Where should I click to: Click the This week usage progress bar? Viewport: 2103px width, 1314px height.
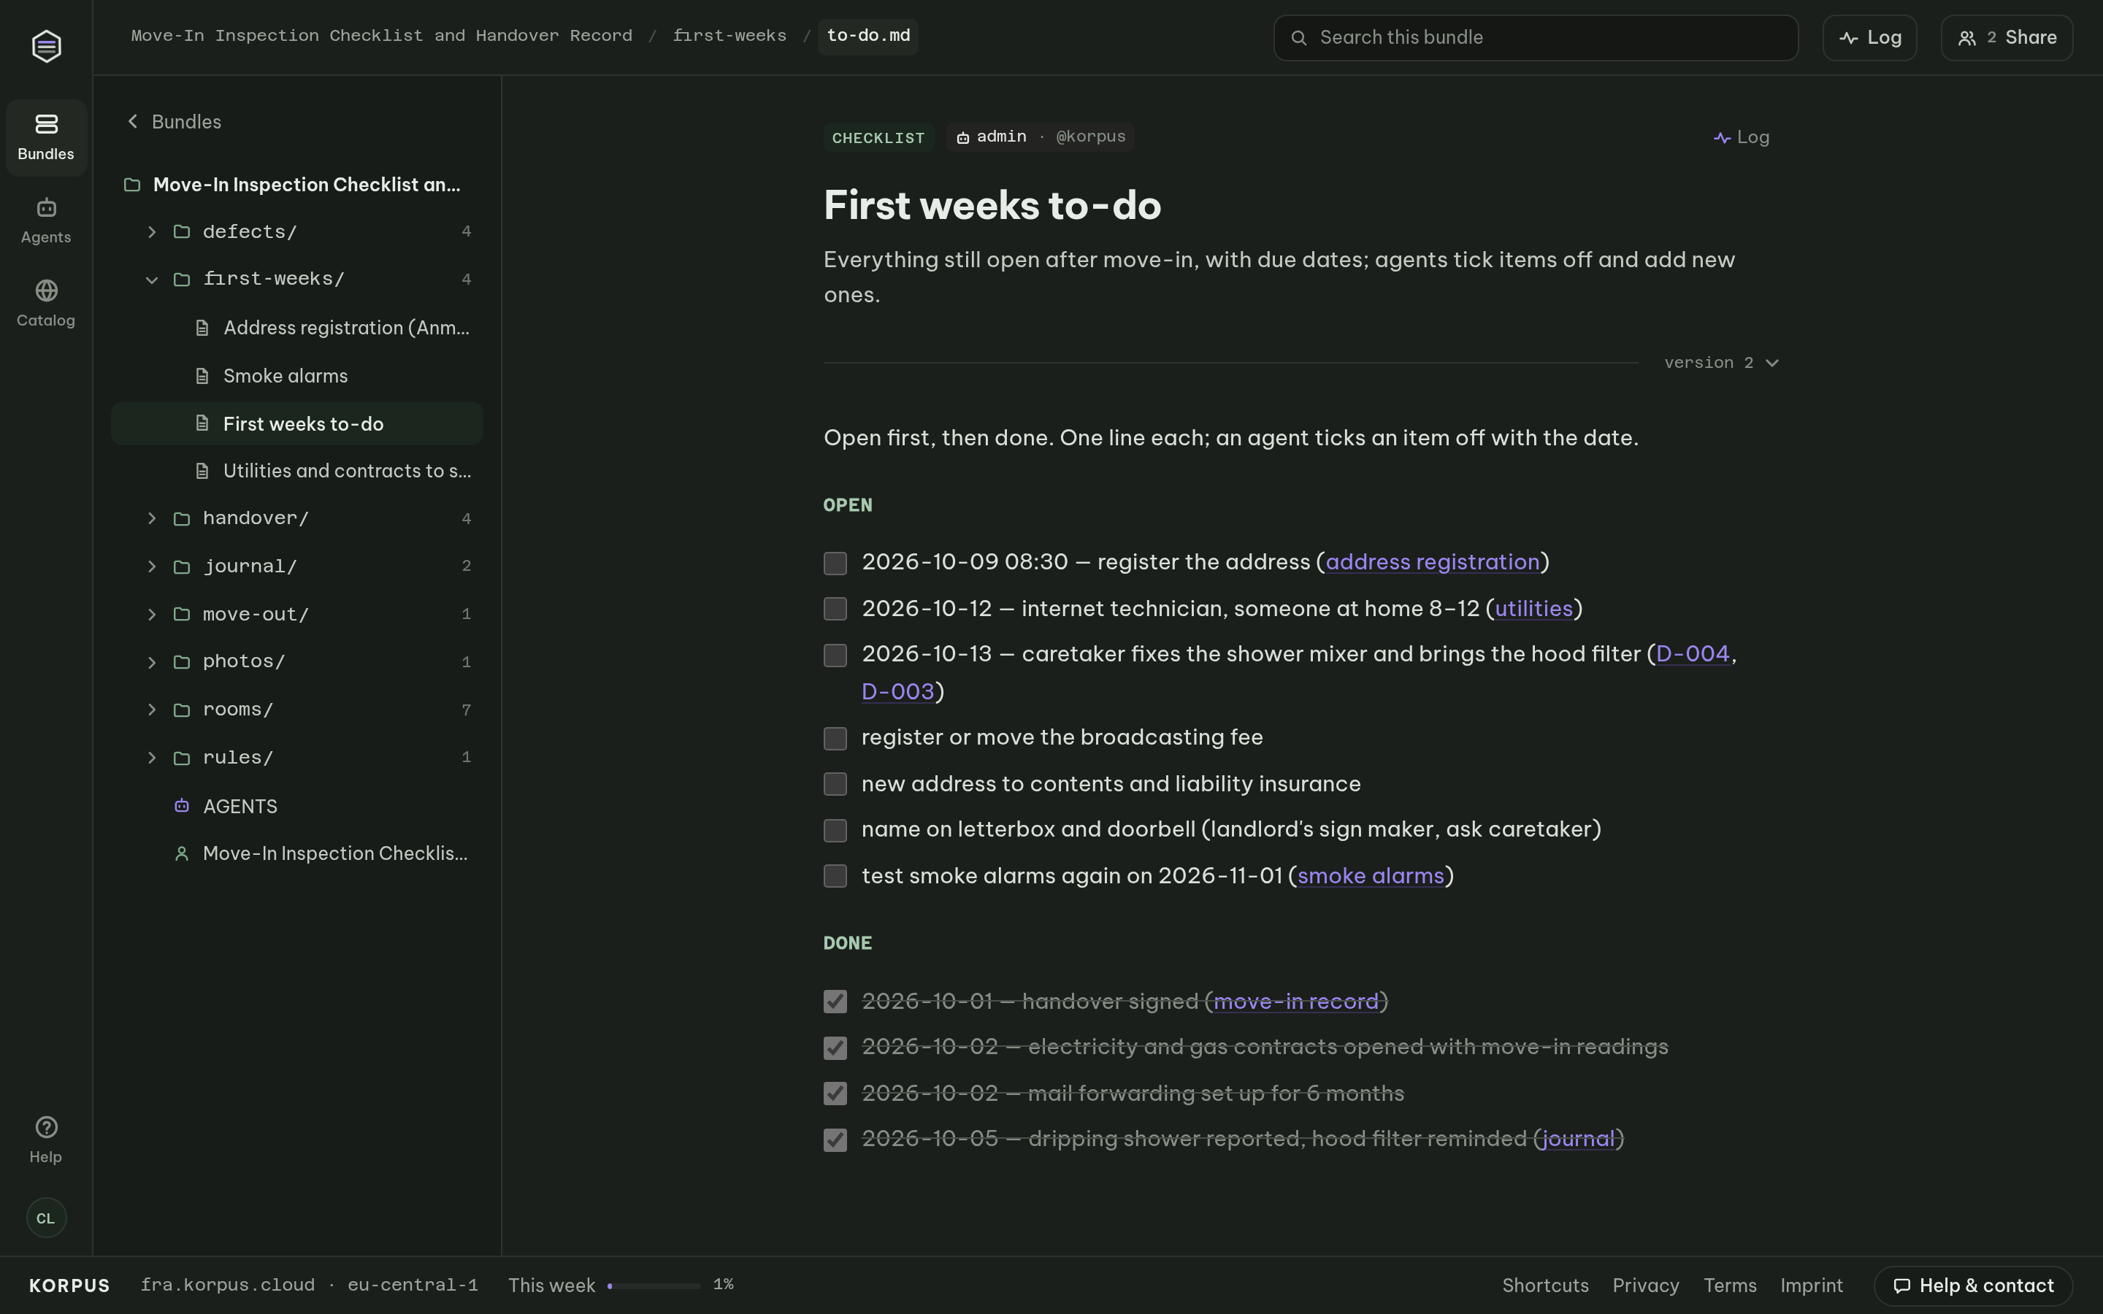[x=654, y=1286]
